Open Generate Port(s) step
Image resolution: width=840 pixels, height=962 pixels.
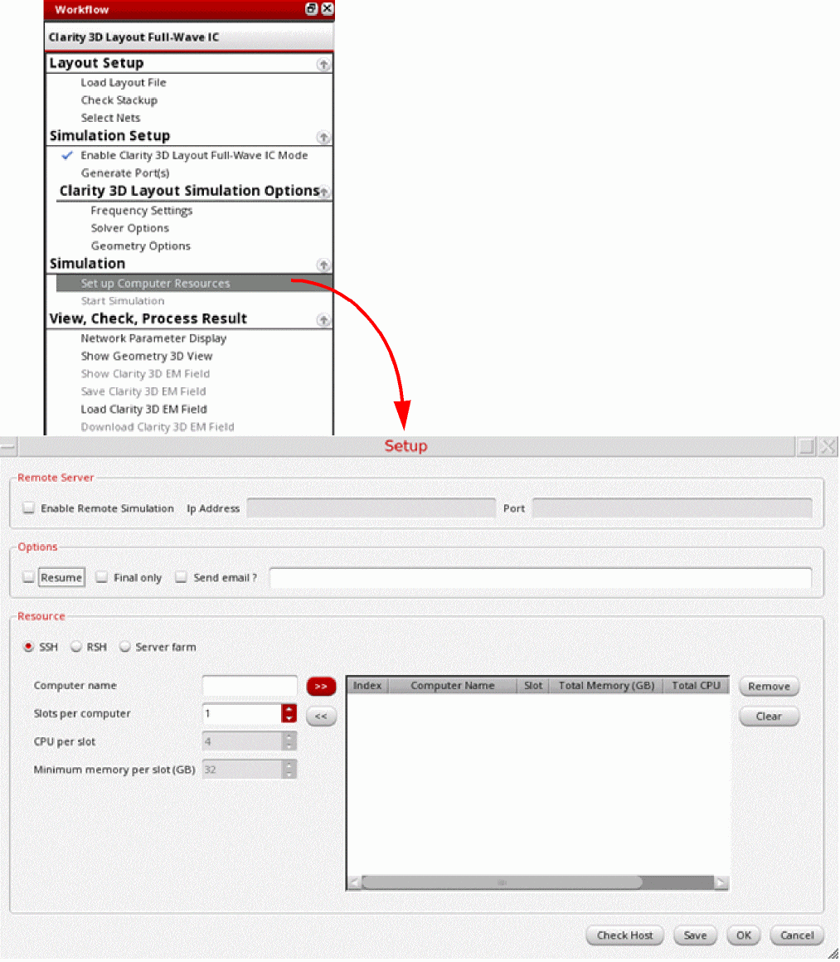[x=125, y=173]
